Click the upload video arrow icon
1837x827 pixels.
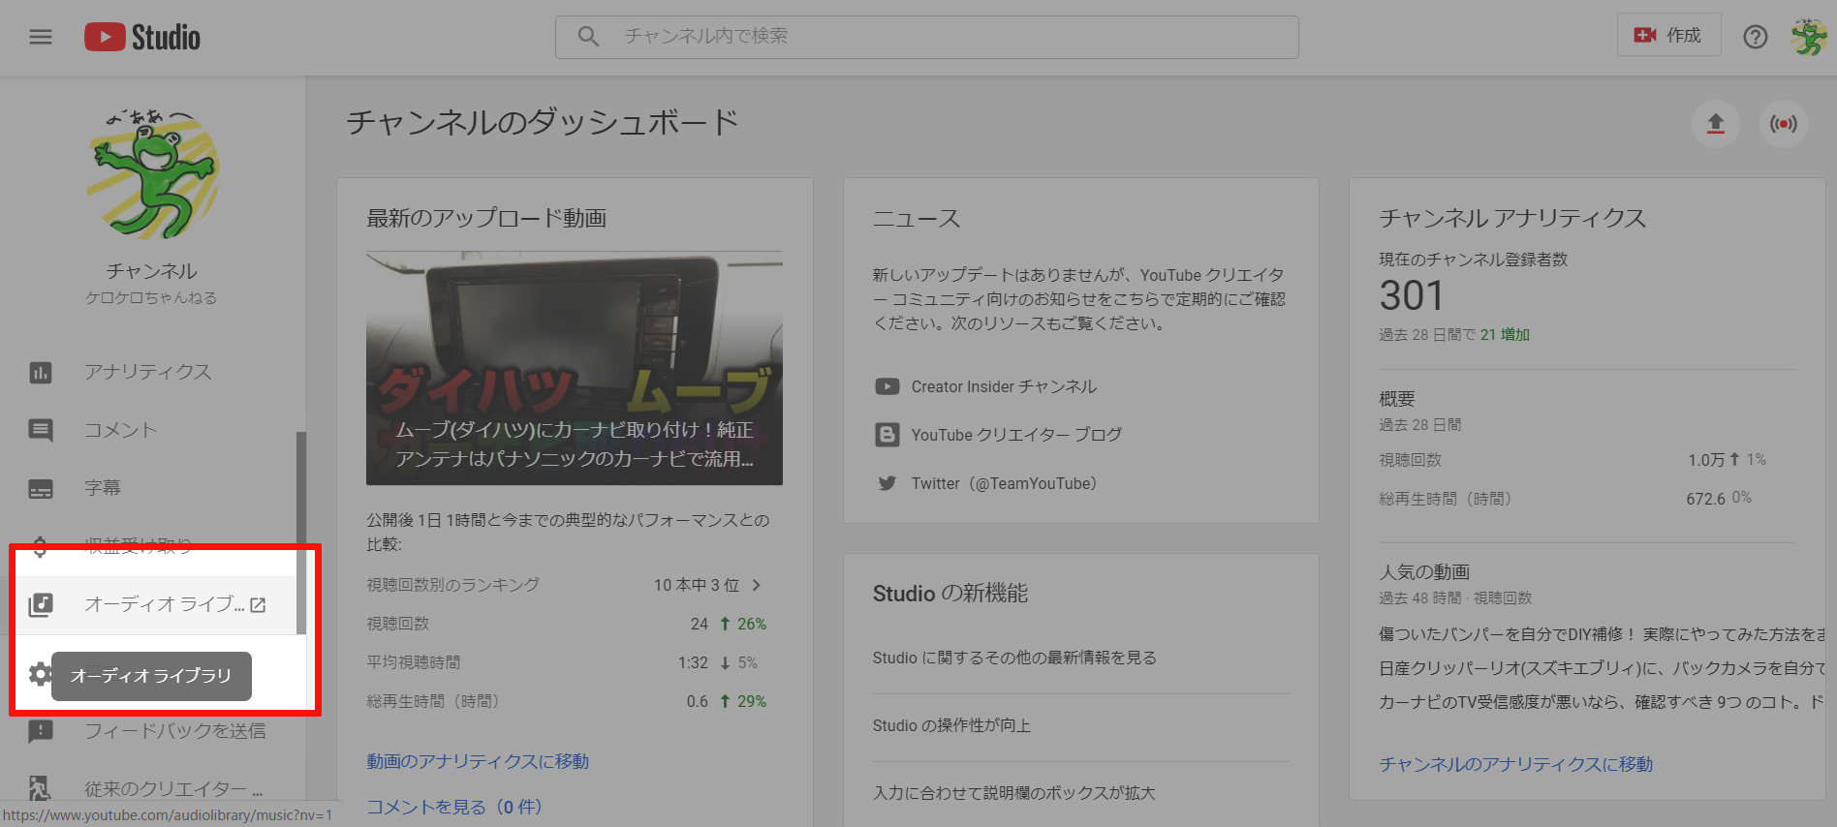pos(1715,124)
